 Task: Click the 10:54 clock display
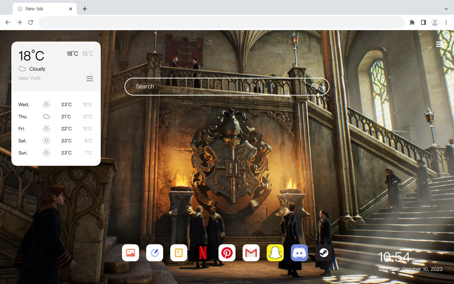[x=394, y=257]
